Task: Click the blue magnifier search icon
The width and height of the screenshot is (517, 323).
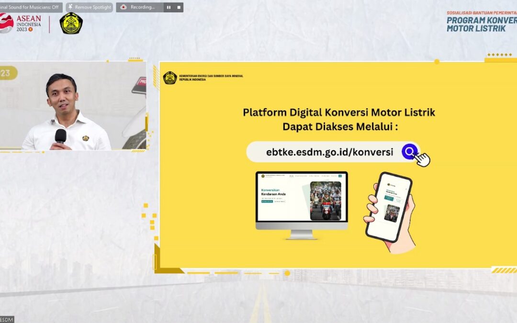Action: point(409,152)
